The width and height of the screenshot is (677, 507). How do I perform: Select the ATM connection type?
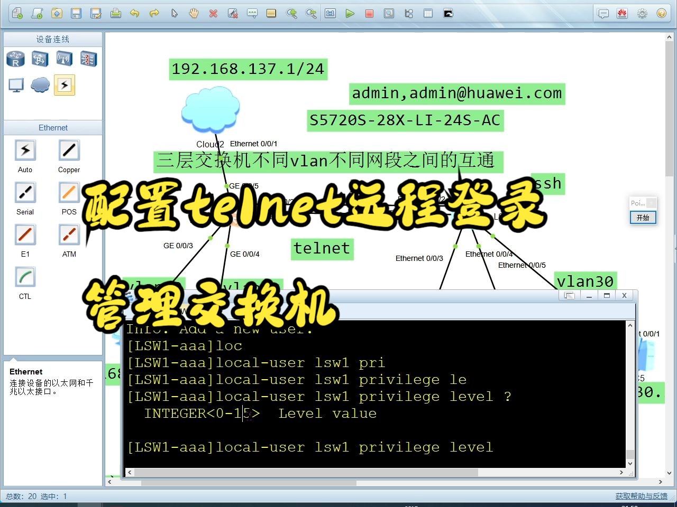pyautogui.click(x=68, y=234)
